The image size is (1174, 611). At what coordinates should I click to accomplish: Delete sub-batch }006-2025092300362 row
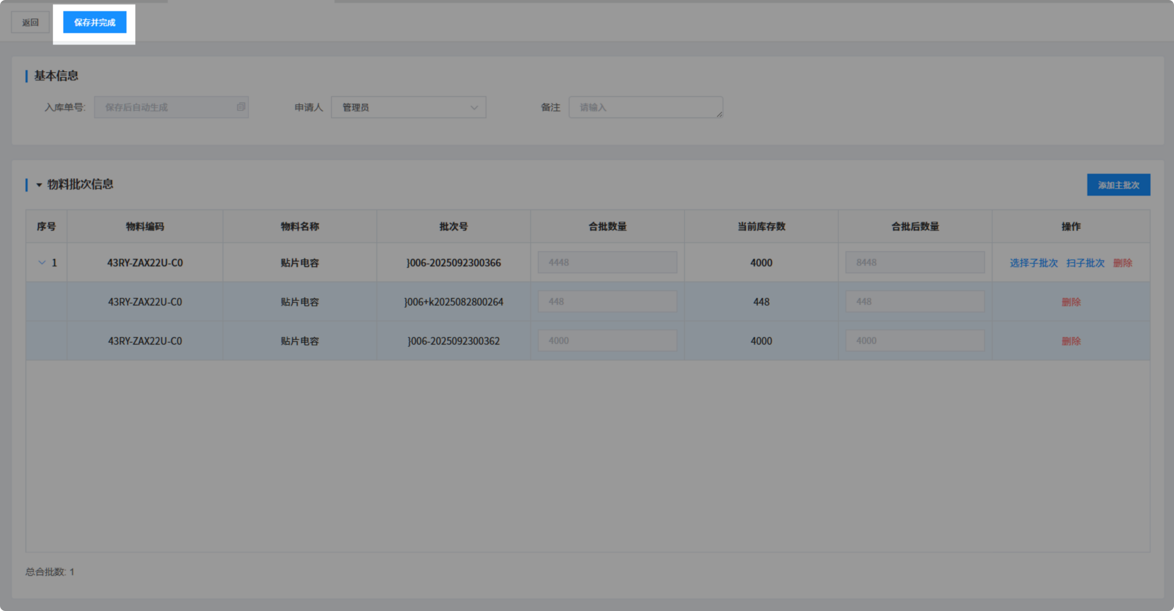[x=1071, y=341]
